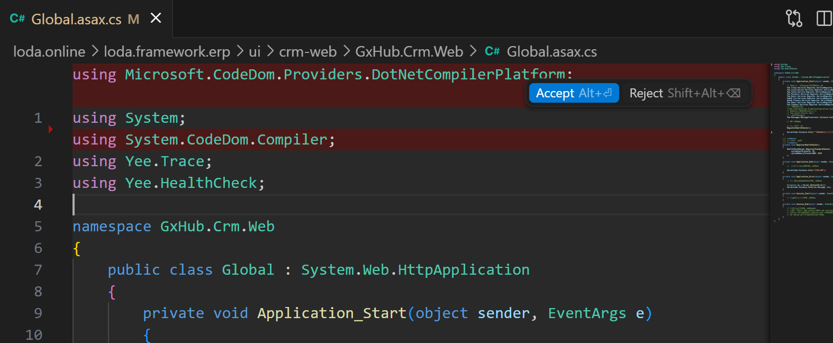
Task: Select line number 7 in the gutter
Action: tap(38, 270)
